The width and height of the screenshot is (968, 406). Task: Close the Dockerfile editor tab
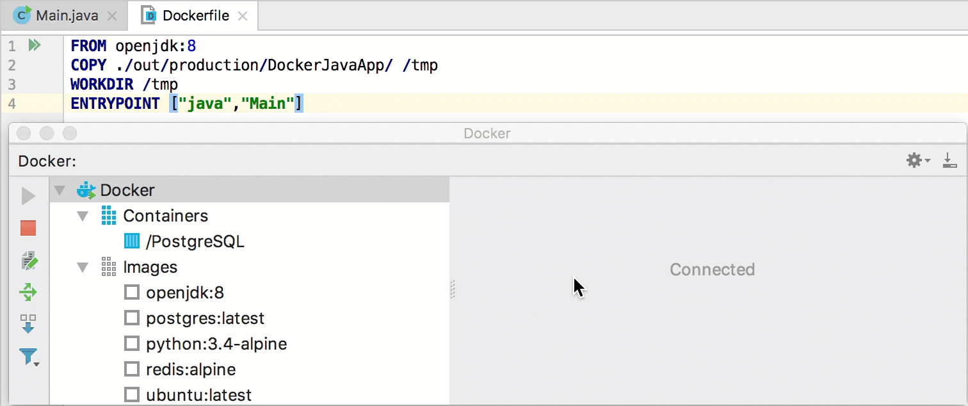coord(242,15)
